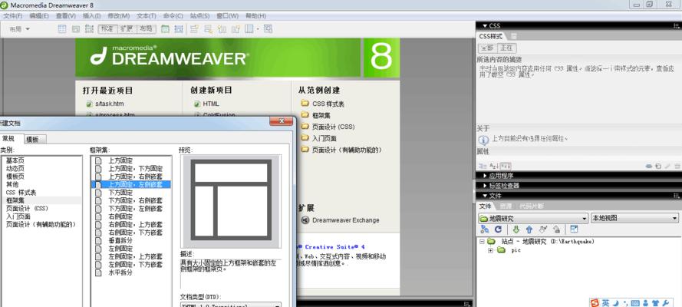Click the Insert Row Above icon in toolbar
The width and height of the screenshot is (682, 307).
pos(194,29)
